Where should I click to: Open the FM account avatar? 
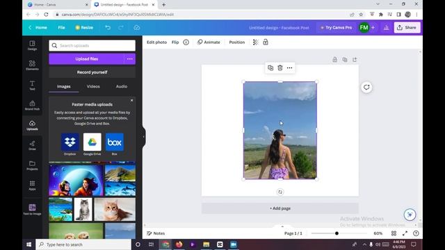[x=364, y=28]
